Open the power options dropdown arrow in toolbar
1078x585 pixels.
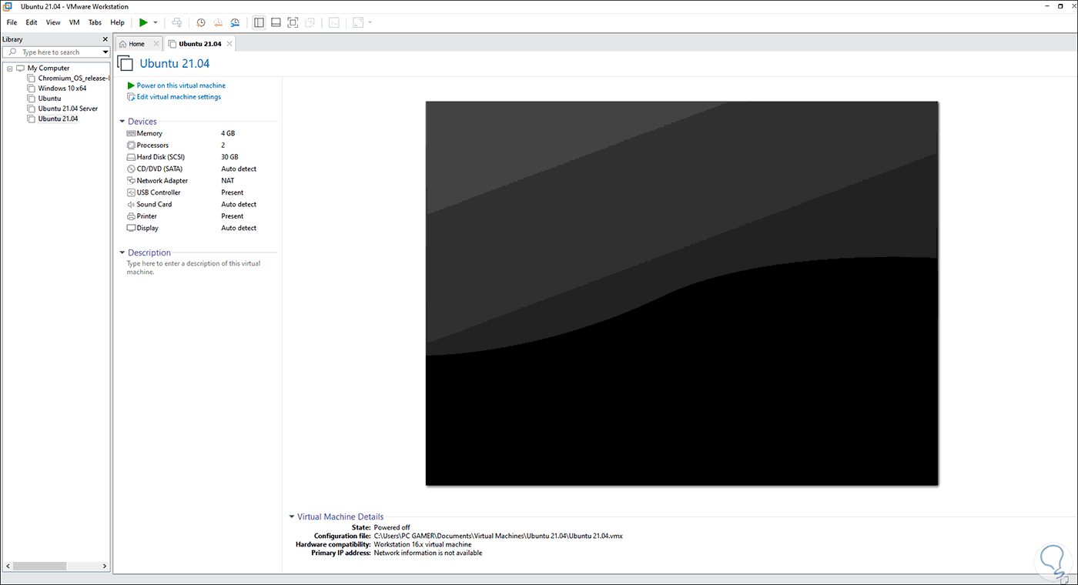coord(156,22)
